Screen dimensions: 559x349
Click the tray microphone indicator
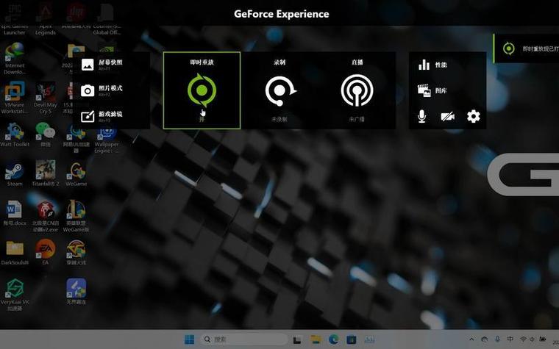497,339
